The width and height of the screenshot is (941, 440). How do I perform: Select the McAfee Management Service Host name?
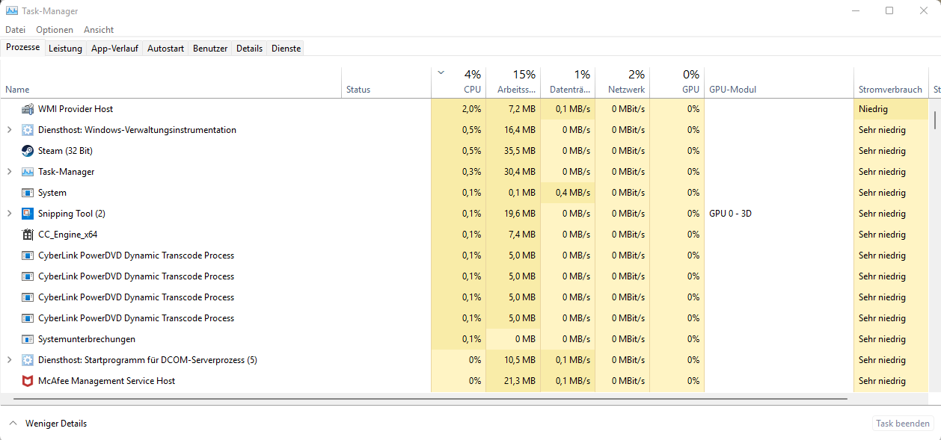(106, 381)
